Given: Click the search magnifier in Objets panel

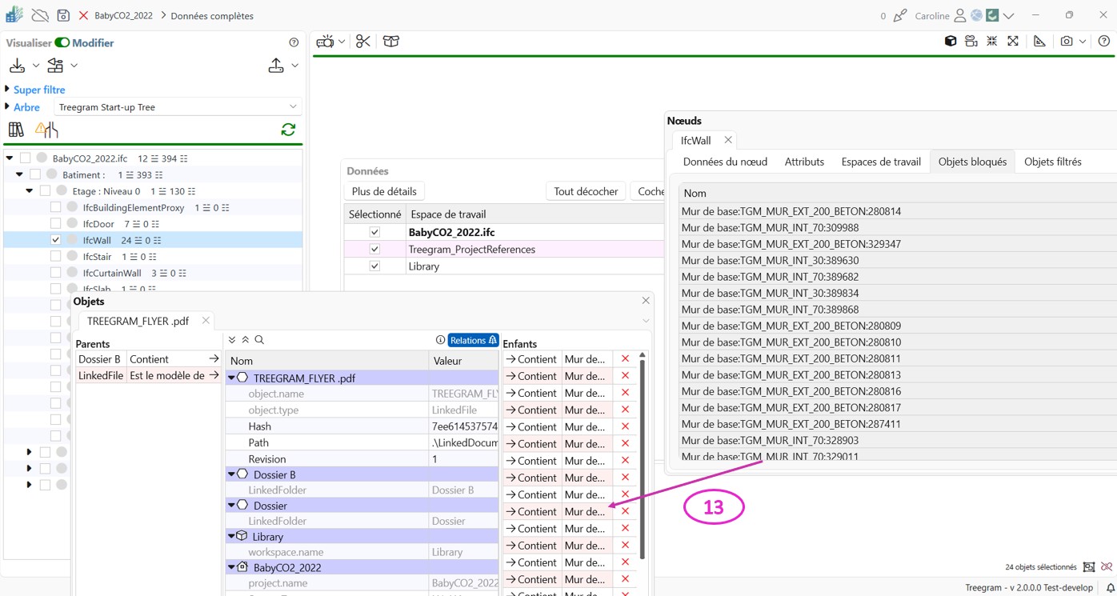Looking at the screenshot, I should click(259, 340).
